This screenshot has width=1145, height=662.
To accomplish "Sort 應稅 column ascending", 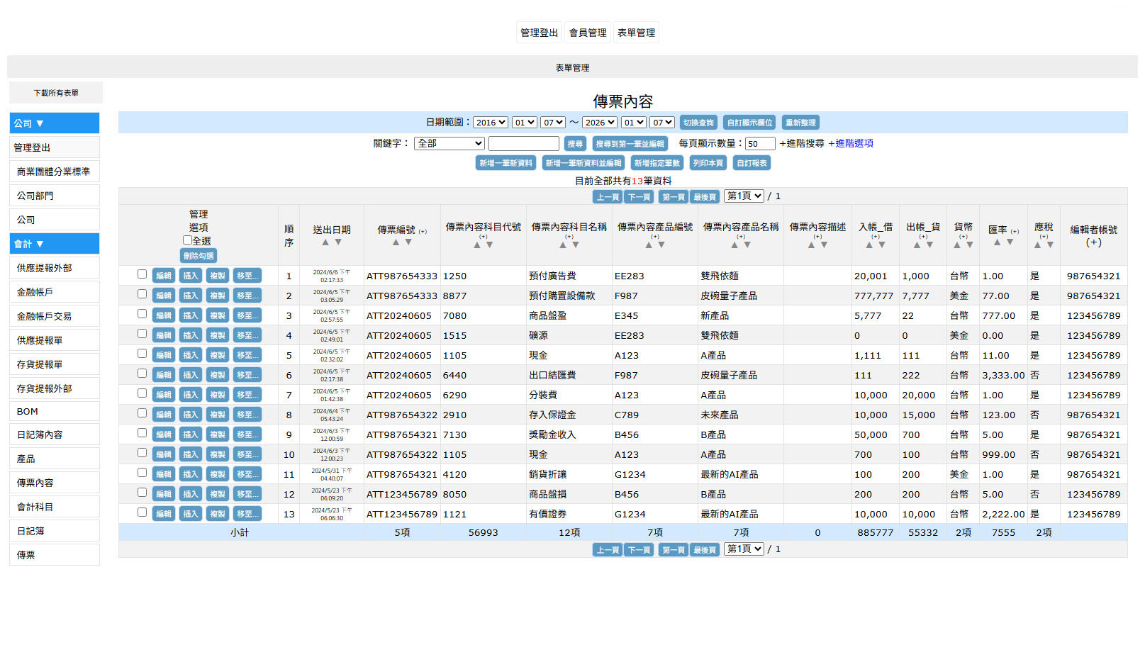I will tap(1037, 245).
